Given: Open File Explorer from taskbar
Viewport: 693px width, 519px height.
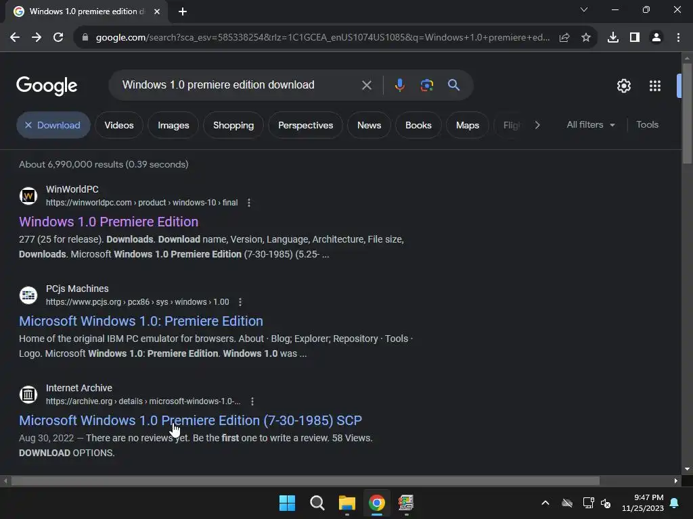Looking at the screenshot, I should pos(347,503).
